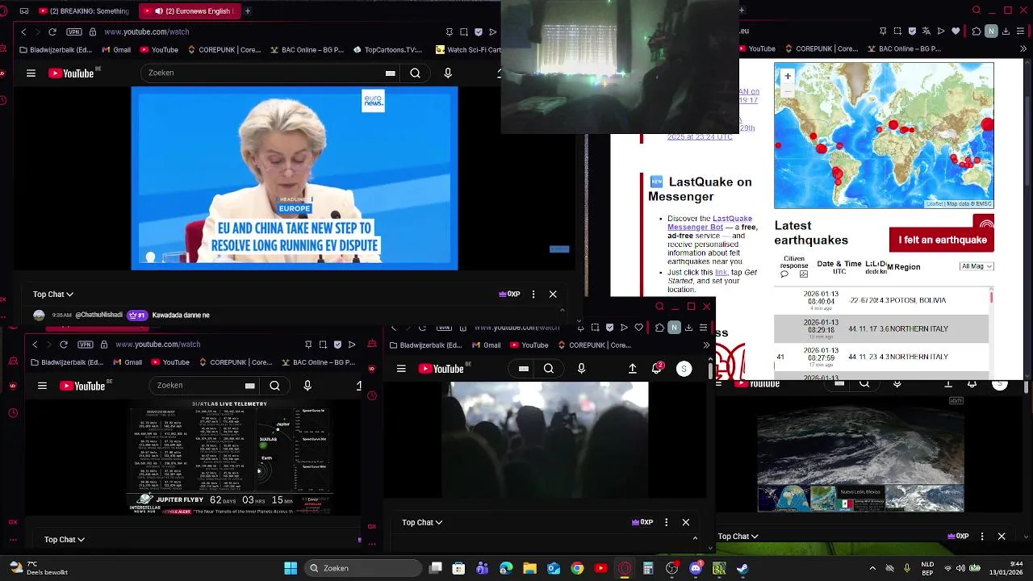The height and width of the screenshot is (581, 1033).
Task: Click the Leaflet attribution link on the map
Action: point(935,204)
